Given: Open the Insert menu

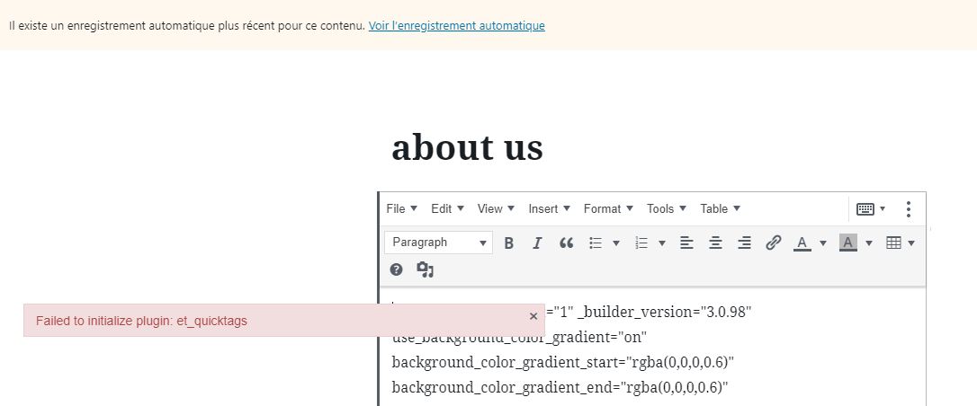Looking at the screenshot, I should pyautogui.click(x=549, y=208).
